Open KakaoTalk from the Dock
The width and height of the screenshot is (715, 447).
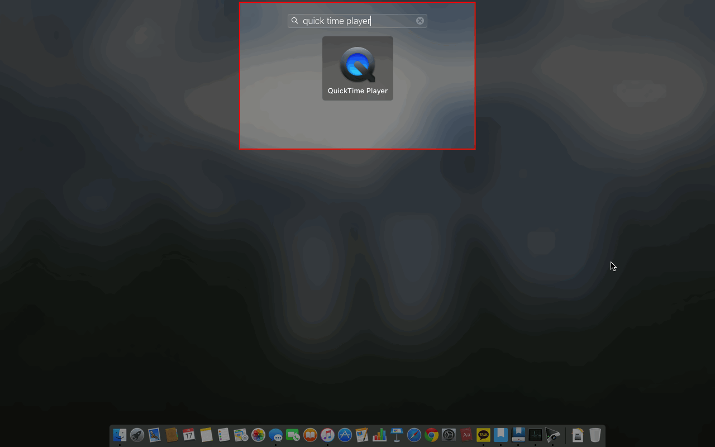(483, 435)
